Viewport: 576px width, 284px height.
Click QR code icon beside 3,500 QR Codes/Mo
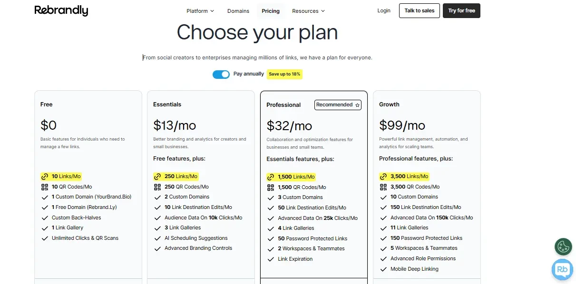click(x=383, y=187)
